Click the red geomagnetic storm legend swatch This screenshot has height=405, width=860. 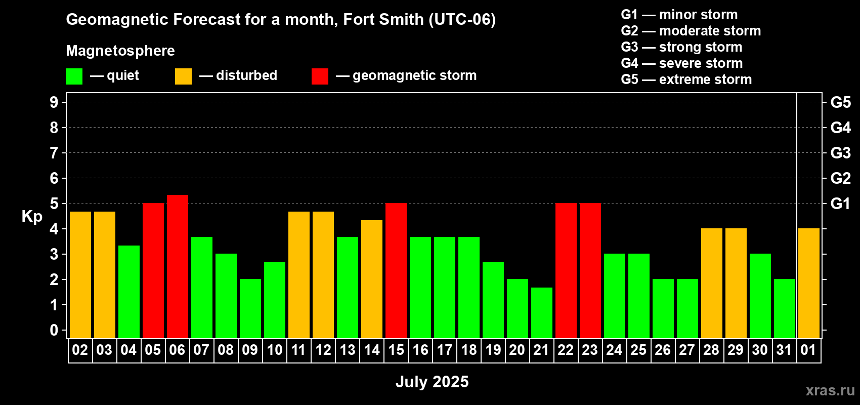(320, 76)
